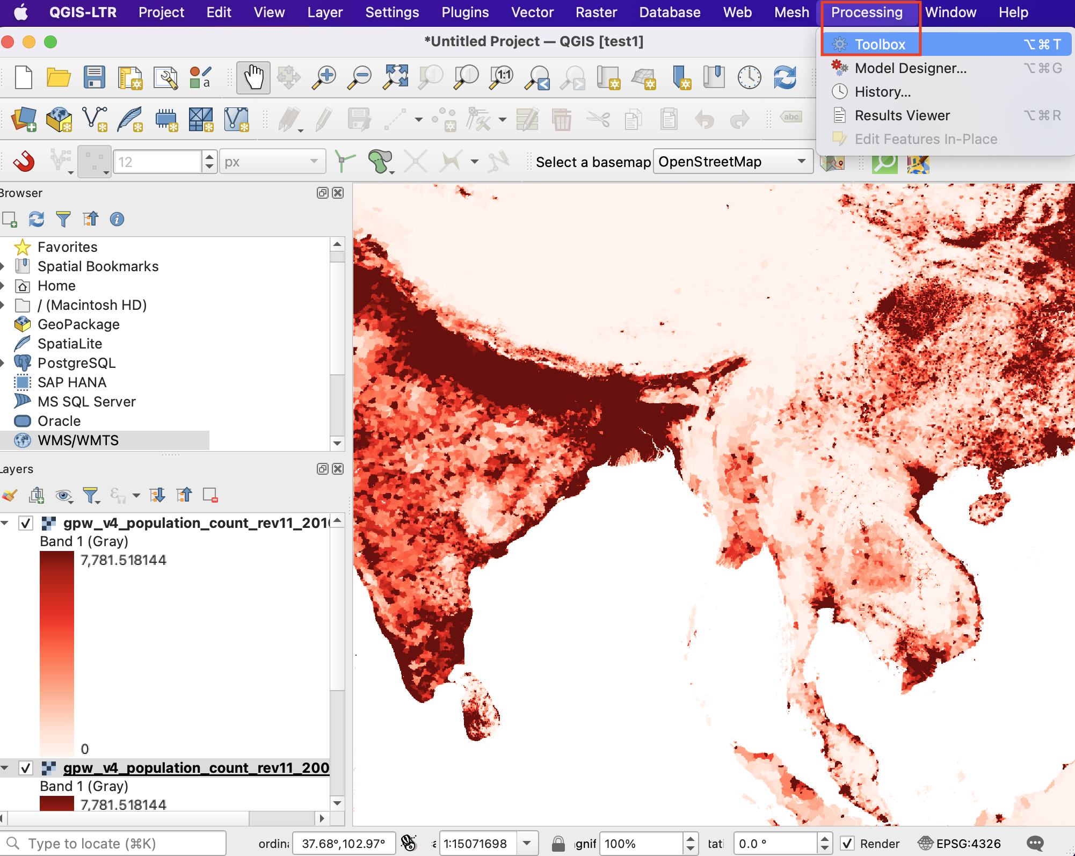Screen dimensions: 1075x856
Task: Open Model Designer from Processing menu
Action: (x=910, y=68)
